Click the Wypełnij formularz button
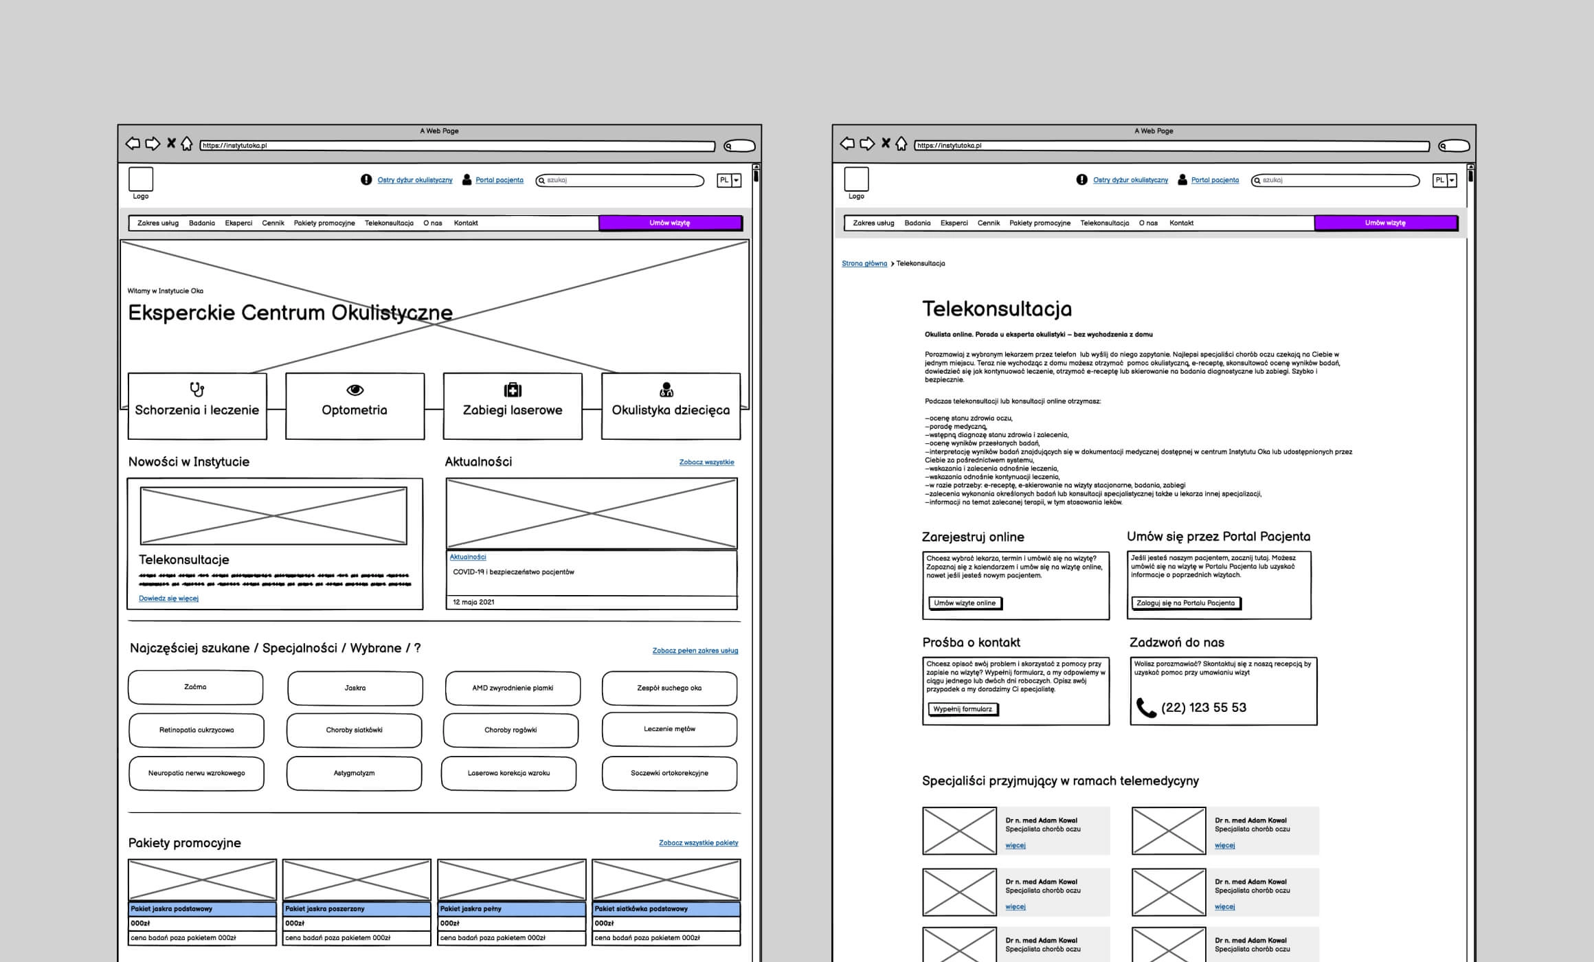Screen dimensions: 1594x962 (963, 709)
